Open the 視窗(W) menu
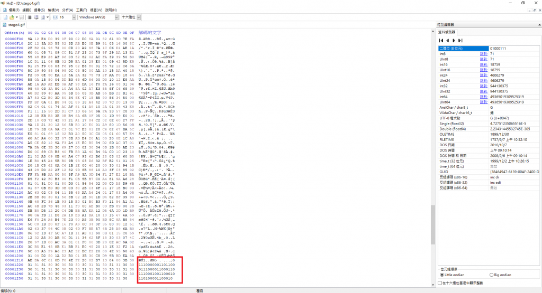This screenshot has width=542, height=293. pyautogui.click(x=96, y=10)
